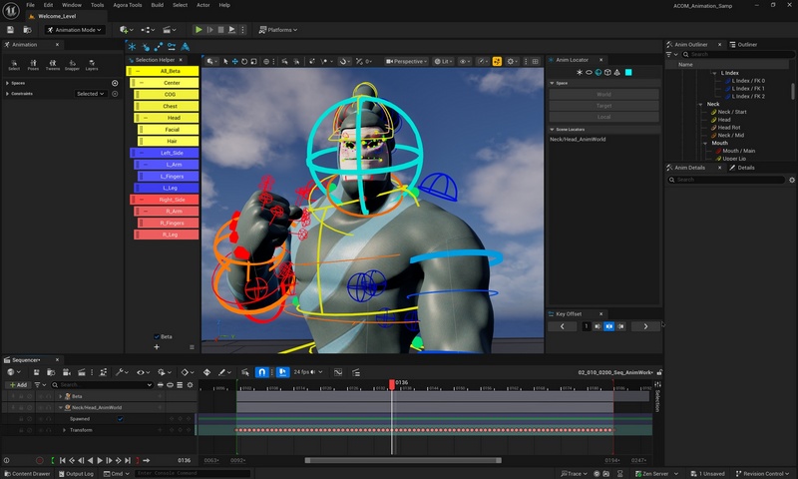
Task: Toggle the highlighted yellow viewport icon
Action: pyautogui.click(x=496, y=61)
